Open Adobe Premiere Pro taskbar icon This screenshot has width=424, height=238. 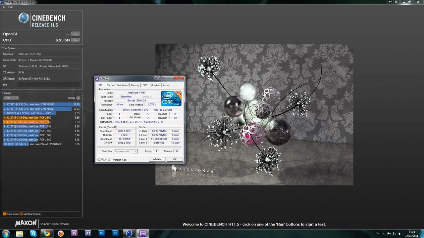[74, 233]
